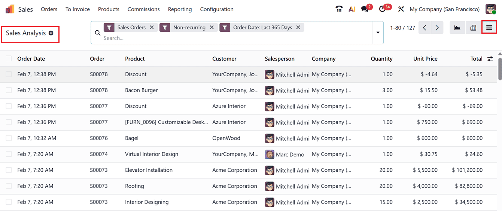Sort by Customer column header

[224, 59]
